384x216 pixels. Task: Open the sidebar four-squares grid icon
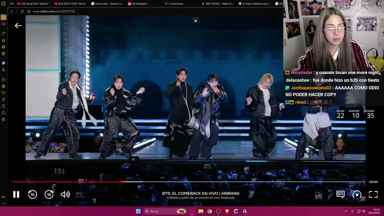click(4, 86)
